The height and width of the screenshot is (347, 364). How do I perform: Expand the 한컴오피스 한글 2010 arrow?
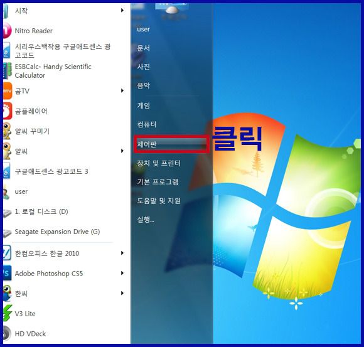click(x=122, y=253)
